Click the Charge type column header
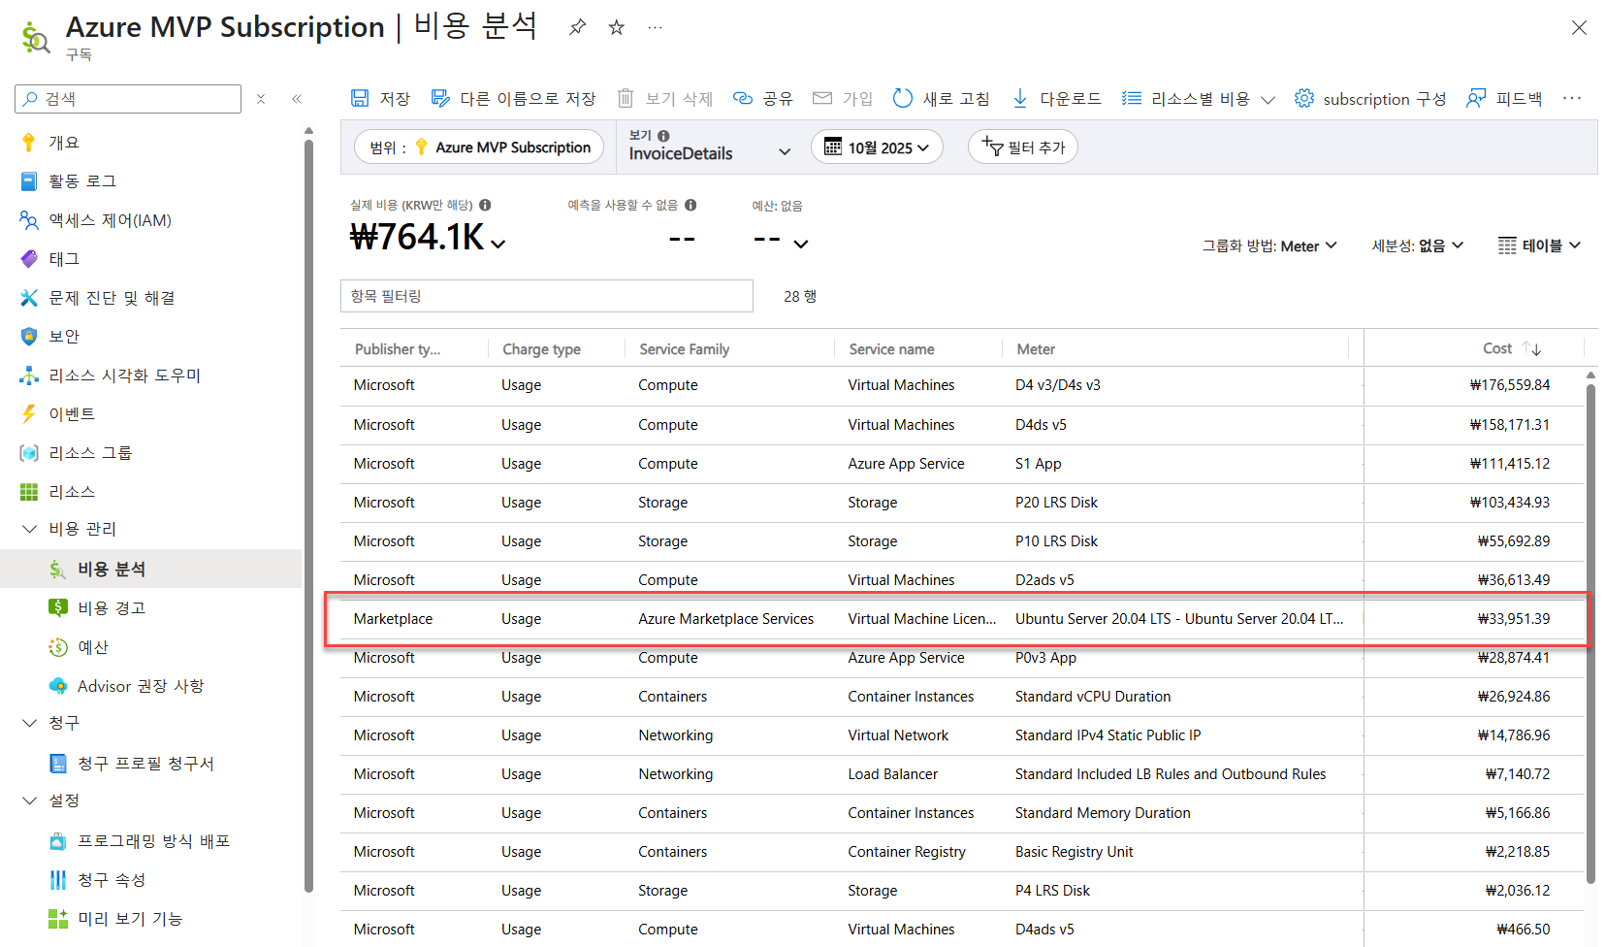This screenshot has width=1606, height=947. 541,349
